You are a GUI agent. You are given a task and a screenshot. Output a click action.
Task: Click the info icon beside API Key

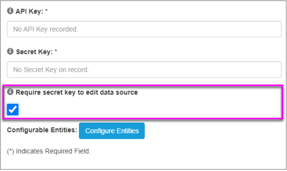pos(10,11)
